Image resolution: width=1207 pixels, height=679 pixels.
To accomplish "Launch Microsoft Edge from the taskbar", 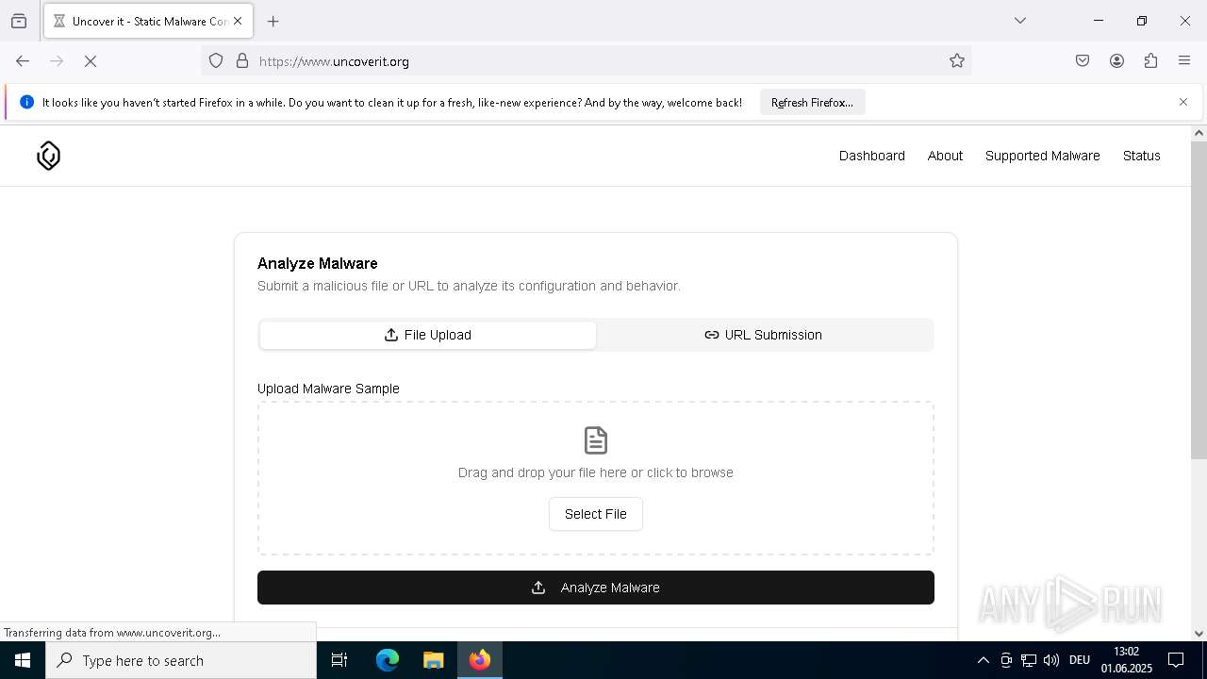I will coord(388,660).
